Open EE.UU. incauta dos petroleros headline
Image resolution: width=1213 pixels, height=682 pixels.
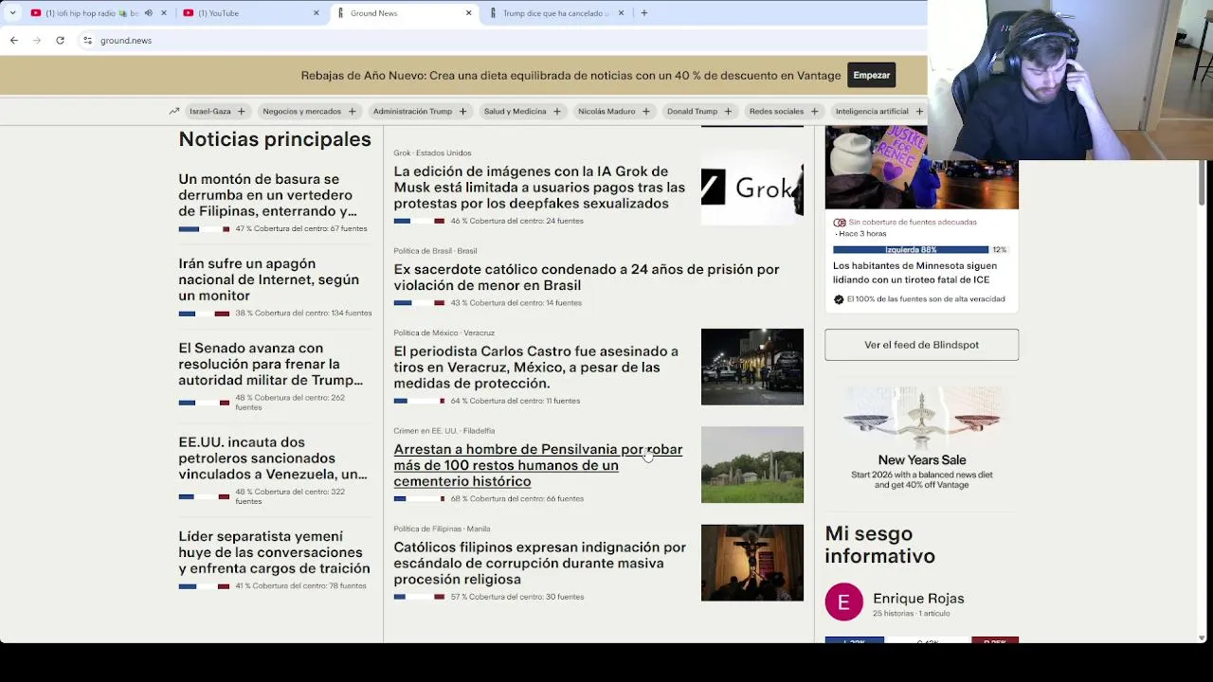[272, 458]
